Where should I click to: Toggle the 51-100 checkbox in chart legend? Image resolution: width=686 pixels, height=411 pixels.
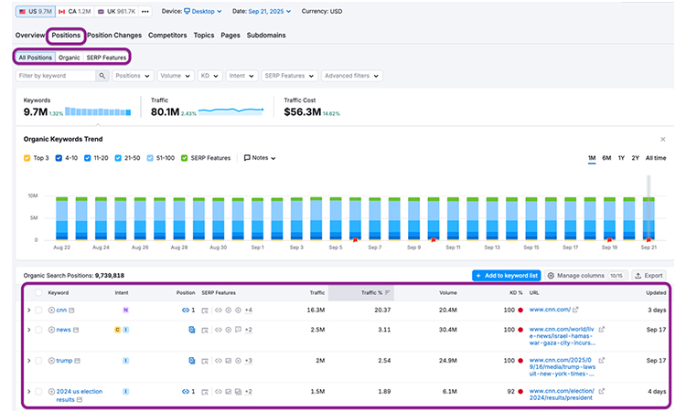pyautogui.click(x=150, y=158)
